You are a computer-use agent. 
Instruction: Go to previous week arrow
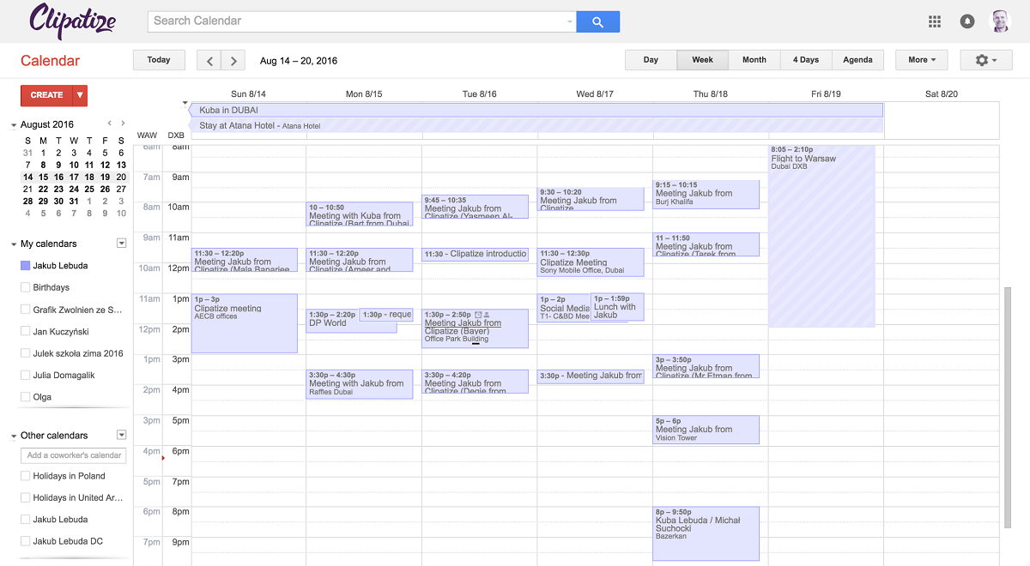pyautogui.click(x=209, y=60)
